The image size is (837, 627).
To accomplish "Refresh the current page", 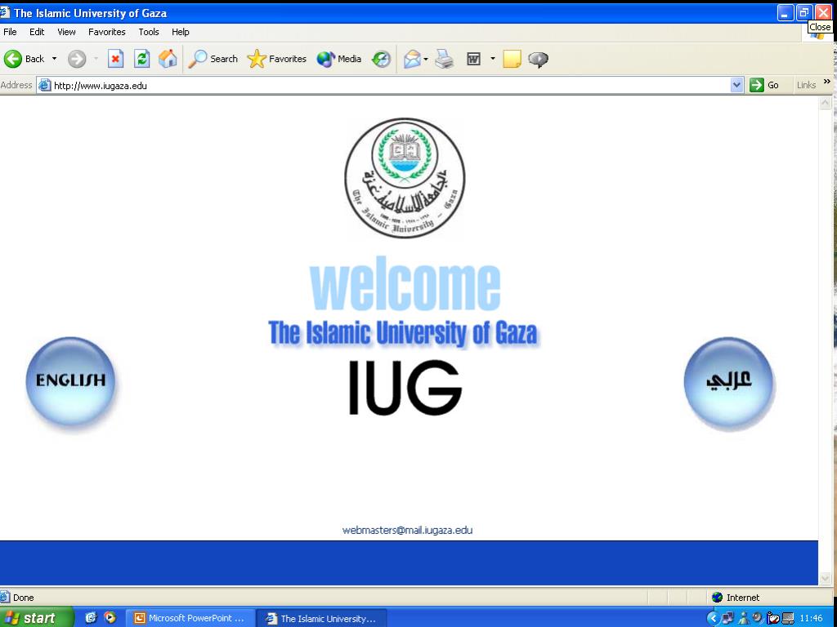I will click(141, 59).
